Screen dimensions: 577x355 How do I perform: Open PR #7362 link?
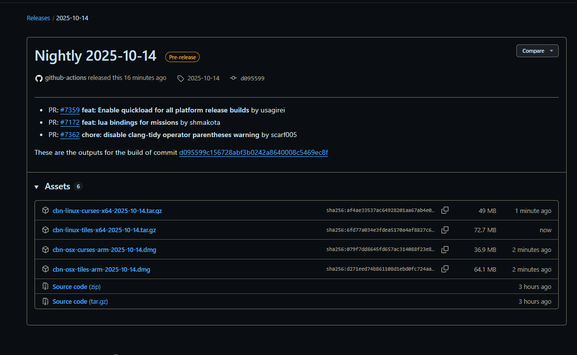point(70,135)
